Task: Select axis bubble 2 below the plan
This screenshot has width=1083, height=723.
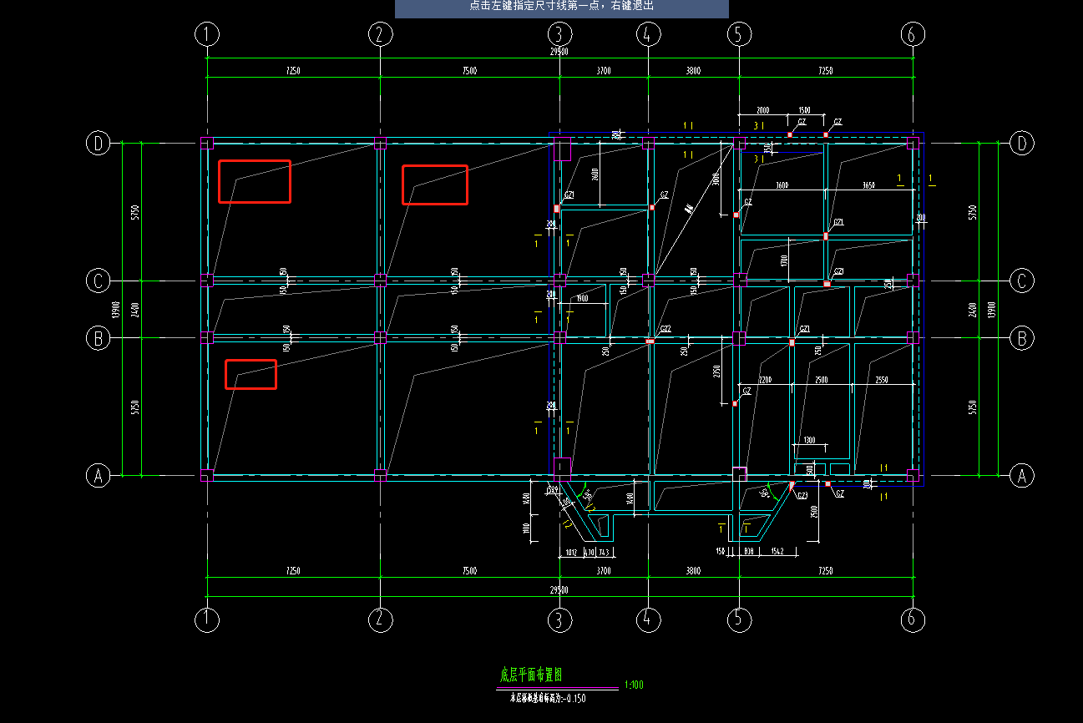Action: 380,619
